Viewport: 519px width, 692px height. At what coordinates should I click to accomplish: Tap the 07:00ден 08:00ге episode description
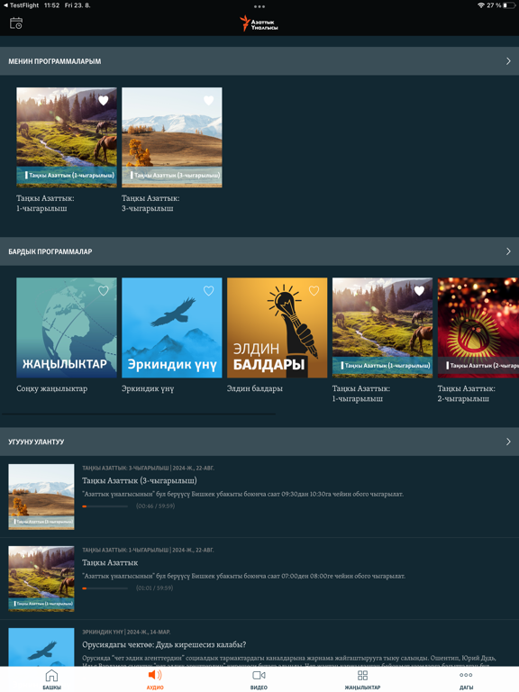[x=243, y=576]
